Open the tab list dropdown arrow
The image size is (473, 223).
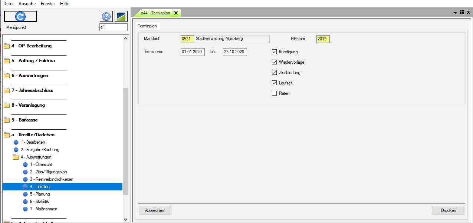pyautogui.click(x=455, y=13)
